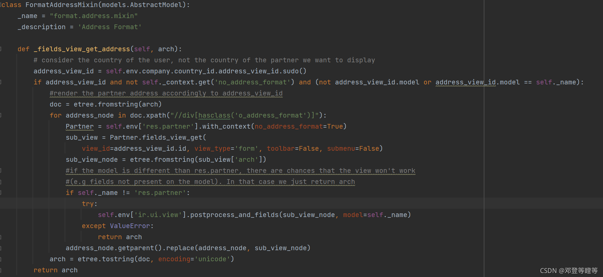Click the try: keyword

pyautogui.click(x=89, y=204)
